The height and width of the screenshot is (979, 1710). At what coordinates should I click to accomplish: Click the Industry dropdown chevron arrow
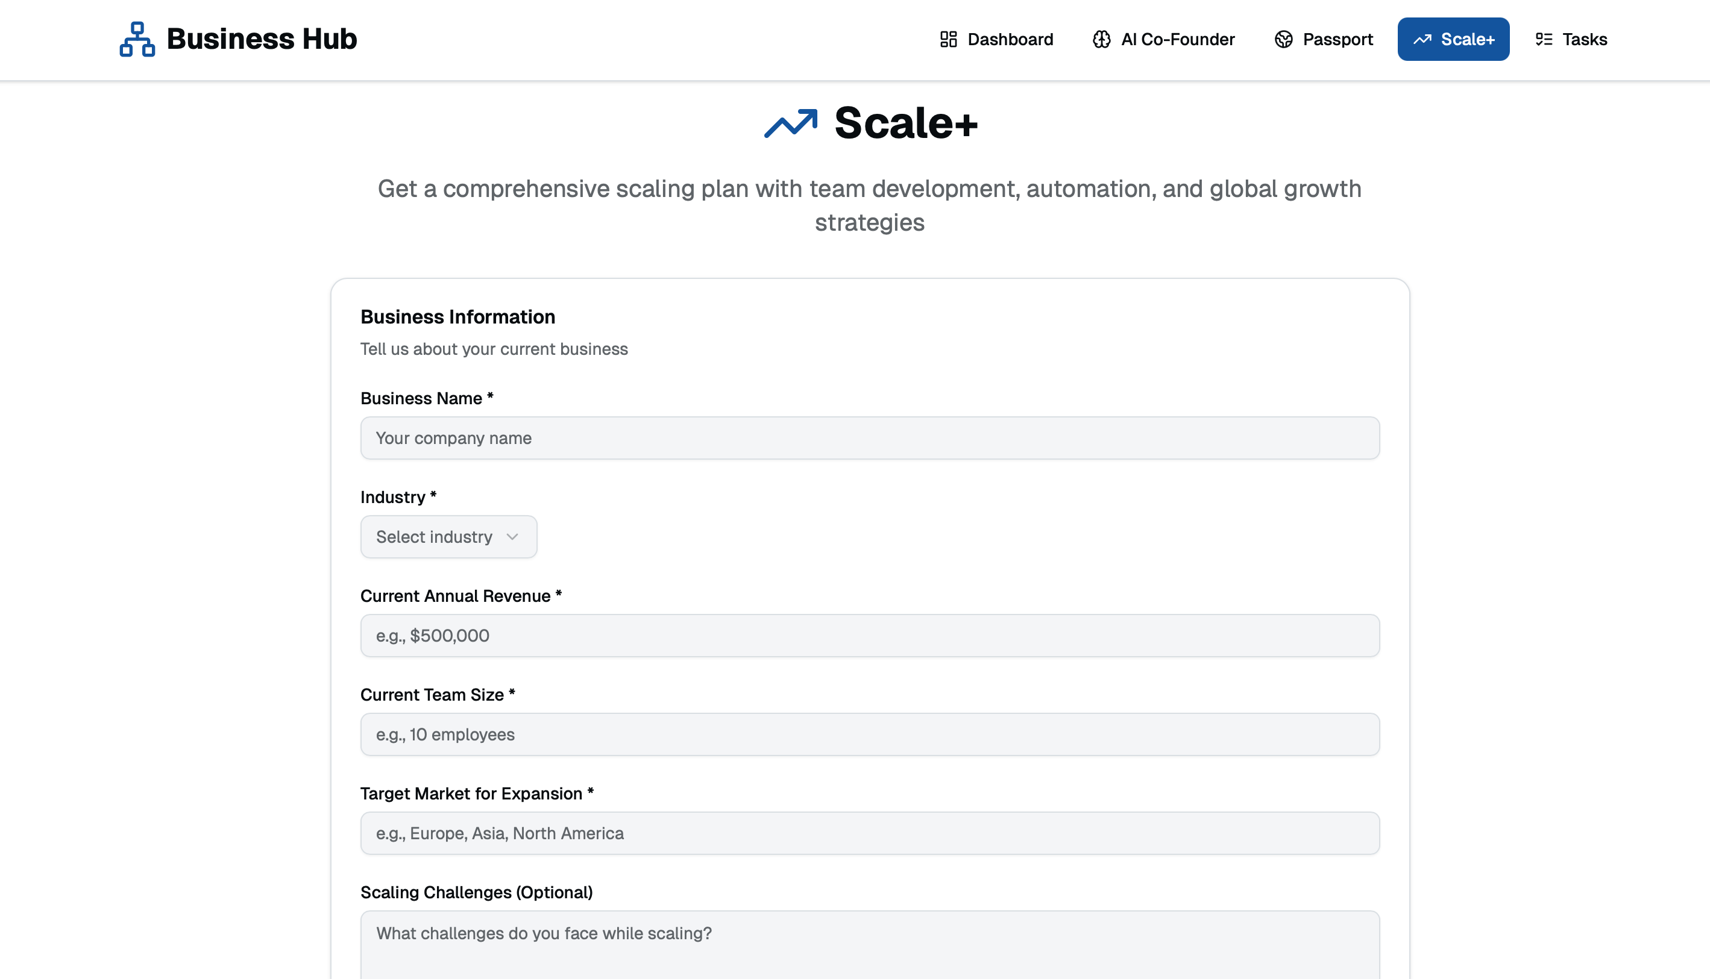tap(512, 537)
